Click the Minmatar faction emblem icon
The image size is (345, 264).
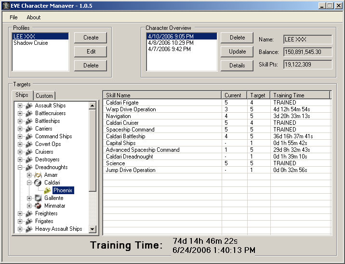38,206
